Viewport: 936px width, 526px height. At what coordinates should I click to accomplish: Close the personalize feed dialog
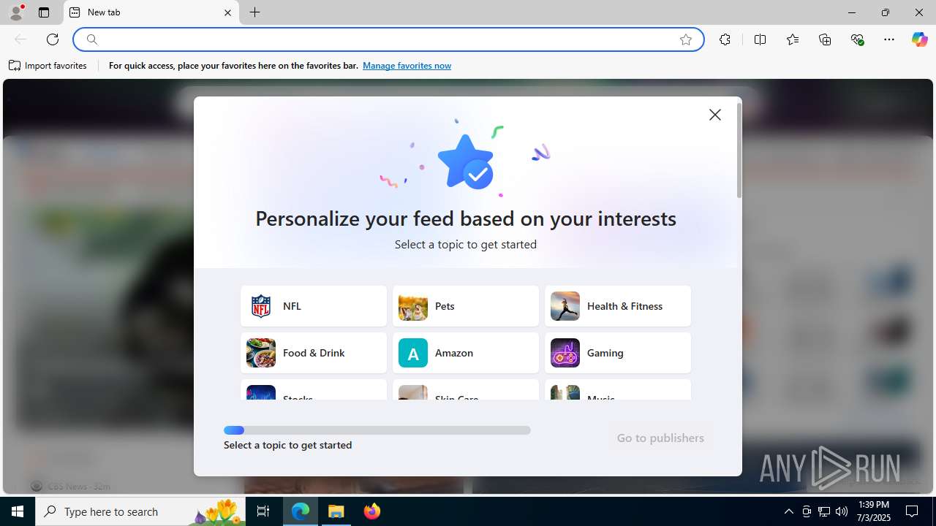point(715,115)
